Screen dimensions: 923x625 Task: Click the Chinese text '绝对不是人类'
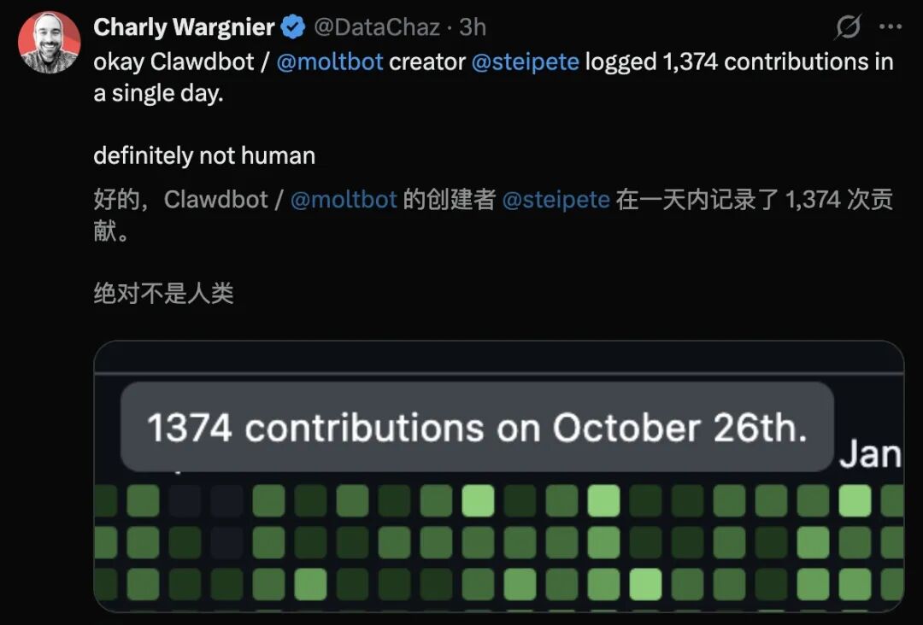click(x=163, y=293)
